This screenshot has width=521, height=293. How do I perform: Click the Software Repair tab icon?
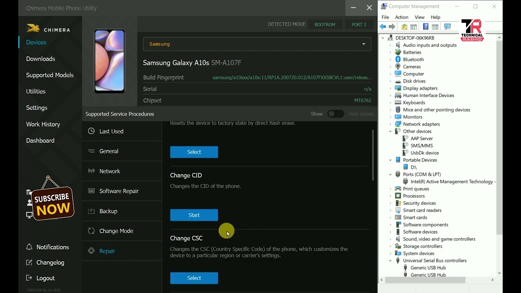point(91,191)
